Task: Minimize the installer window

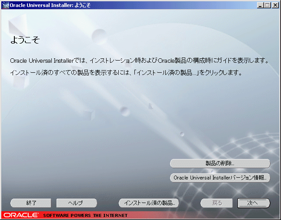Action: pyautogui.click(x=260, y=5)
